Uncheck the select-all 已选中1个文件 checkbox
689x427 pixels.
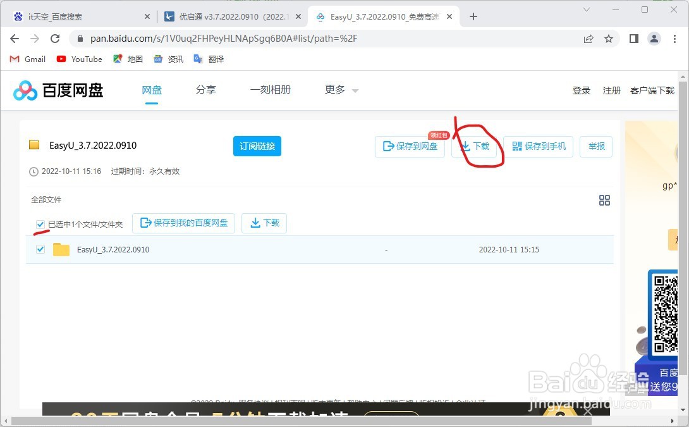40,225
